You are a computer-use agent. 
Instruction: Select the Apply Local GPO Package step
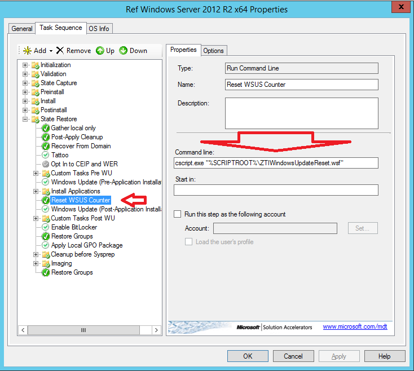87,245
